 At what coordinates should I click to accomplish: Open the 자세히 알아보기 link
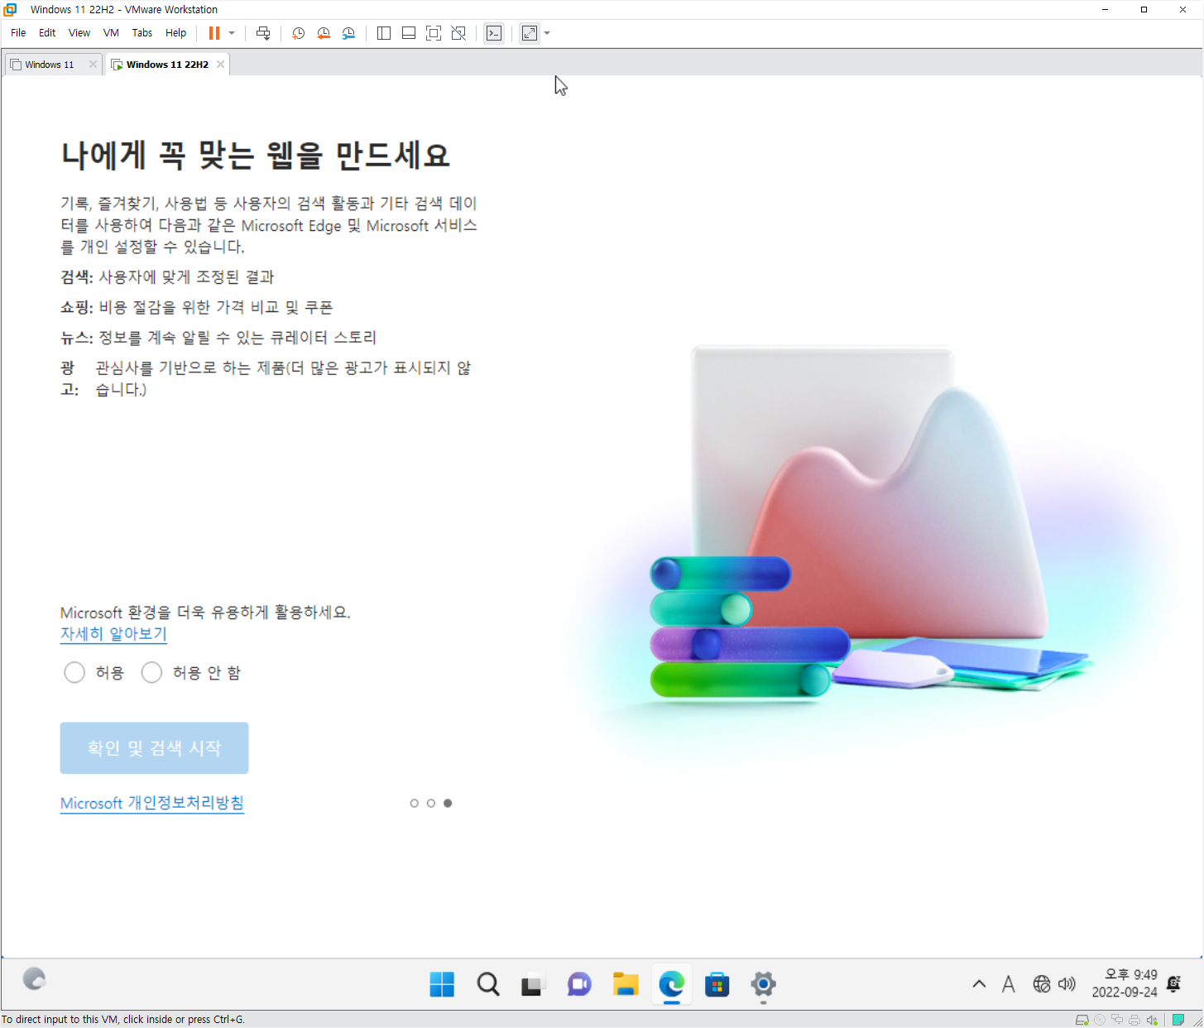pos(114,634)
